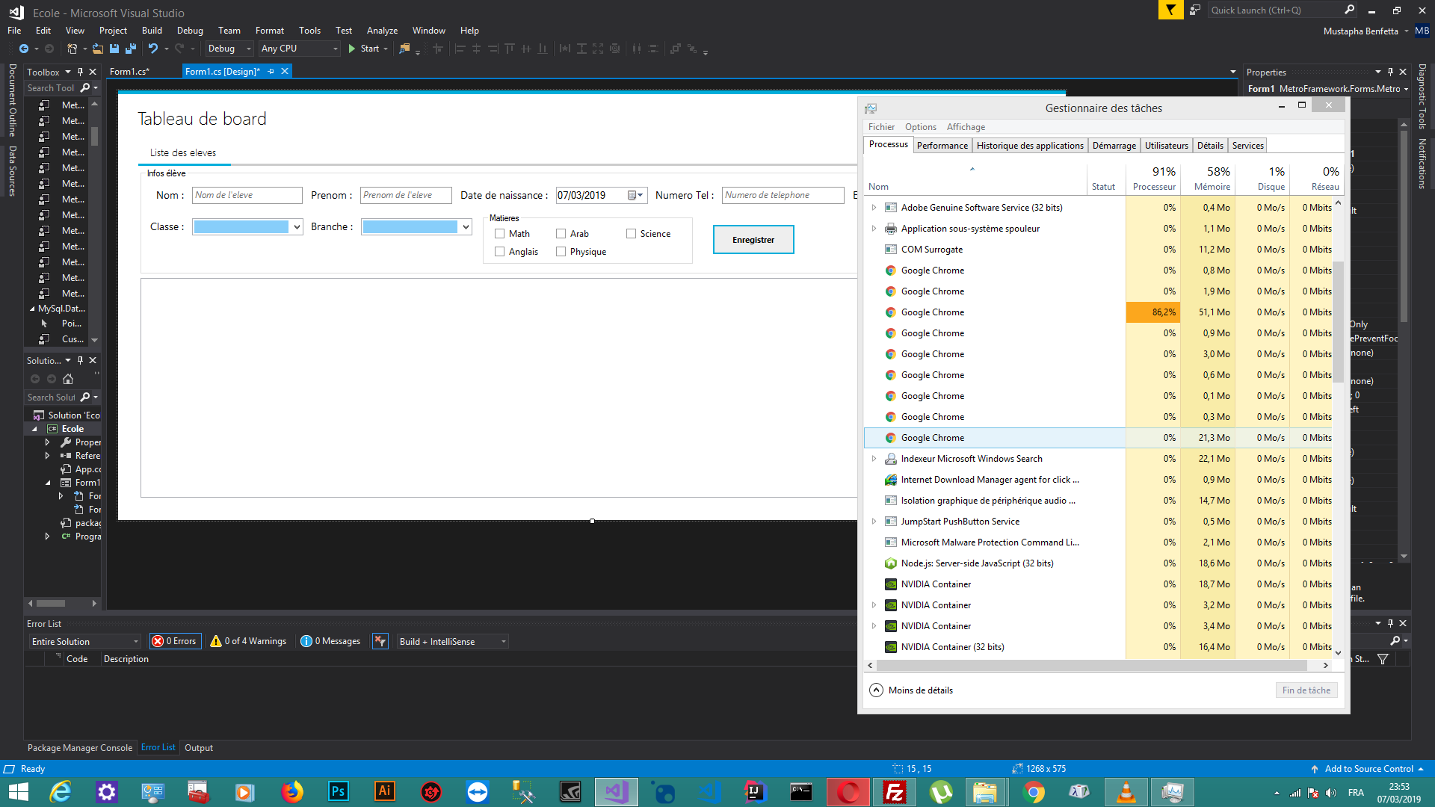Viewport: 1435px width, 807px height.
Task: Click Moins de détails in Task Manager
Action: click(x=912, y=690)
